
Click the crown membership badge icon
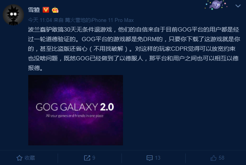[x=55, y=10]
